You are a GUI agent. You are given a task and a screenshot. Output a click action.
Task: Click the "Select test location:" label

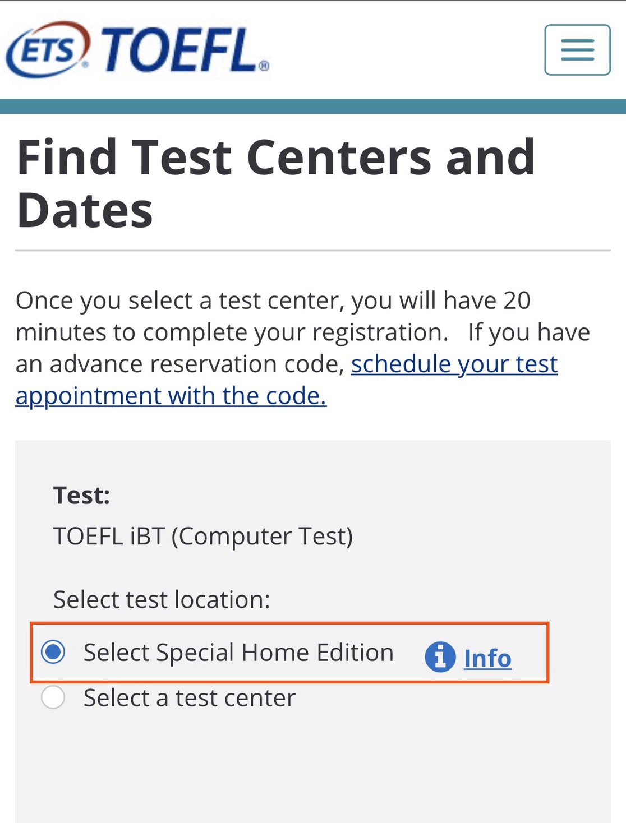[162, 599]
